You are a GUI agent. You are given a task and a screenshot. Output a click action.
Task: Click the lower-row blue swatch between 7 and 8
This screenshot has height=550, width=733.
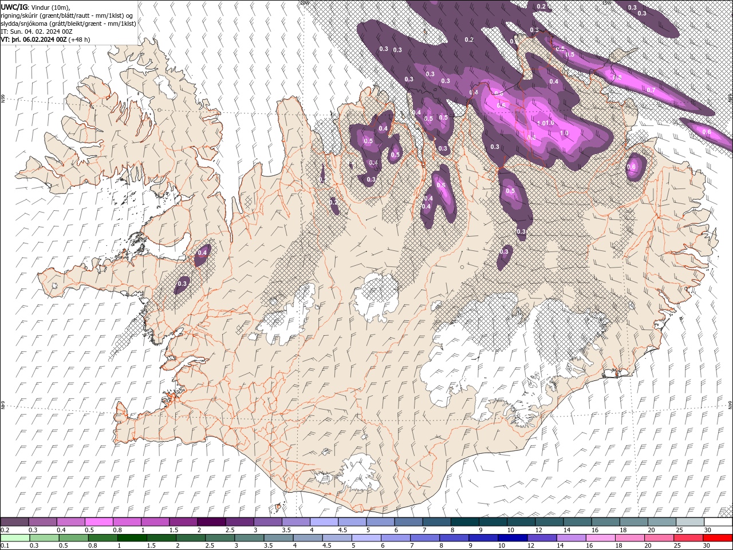pyautogui.click(x=425, y=538)
